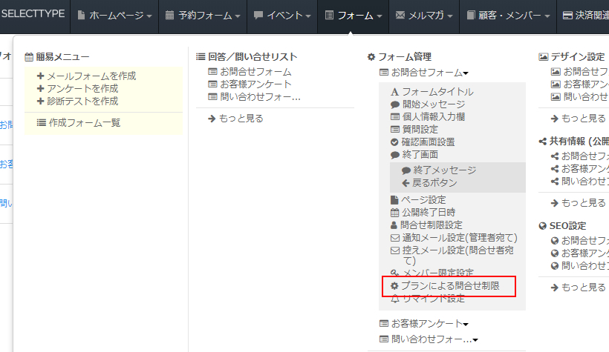Click メールフォームを作成 plus link
Viewport: 609px width, 352px height.
click(86, 76)
